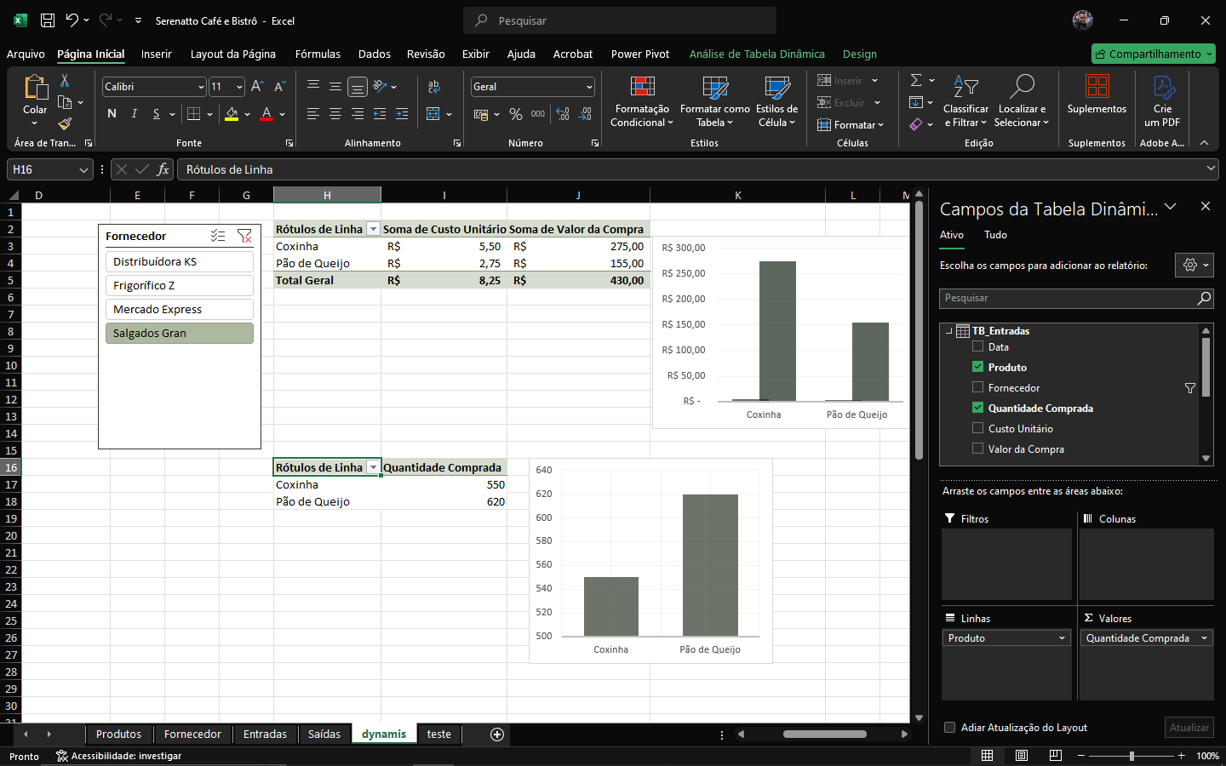
Task: Clear the Fornecedor slicer filter
Action: (x=244, y=236)
